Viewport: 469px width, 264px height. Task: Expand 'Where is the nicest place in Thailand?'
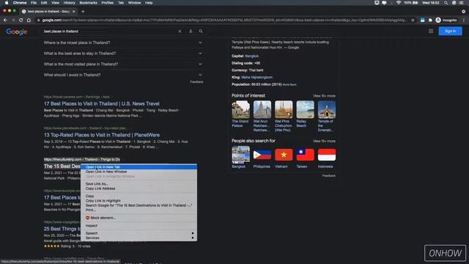click(x=123, y=43)
